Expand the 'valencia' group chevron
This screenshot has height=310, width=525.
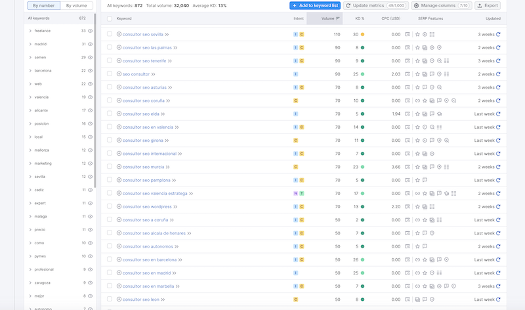click(x=30, y=97)
